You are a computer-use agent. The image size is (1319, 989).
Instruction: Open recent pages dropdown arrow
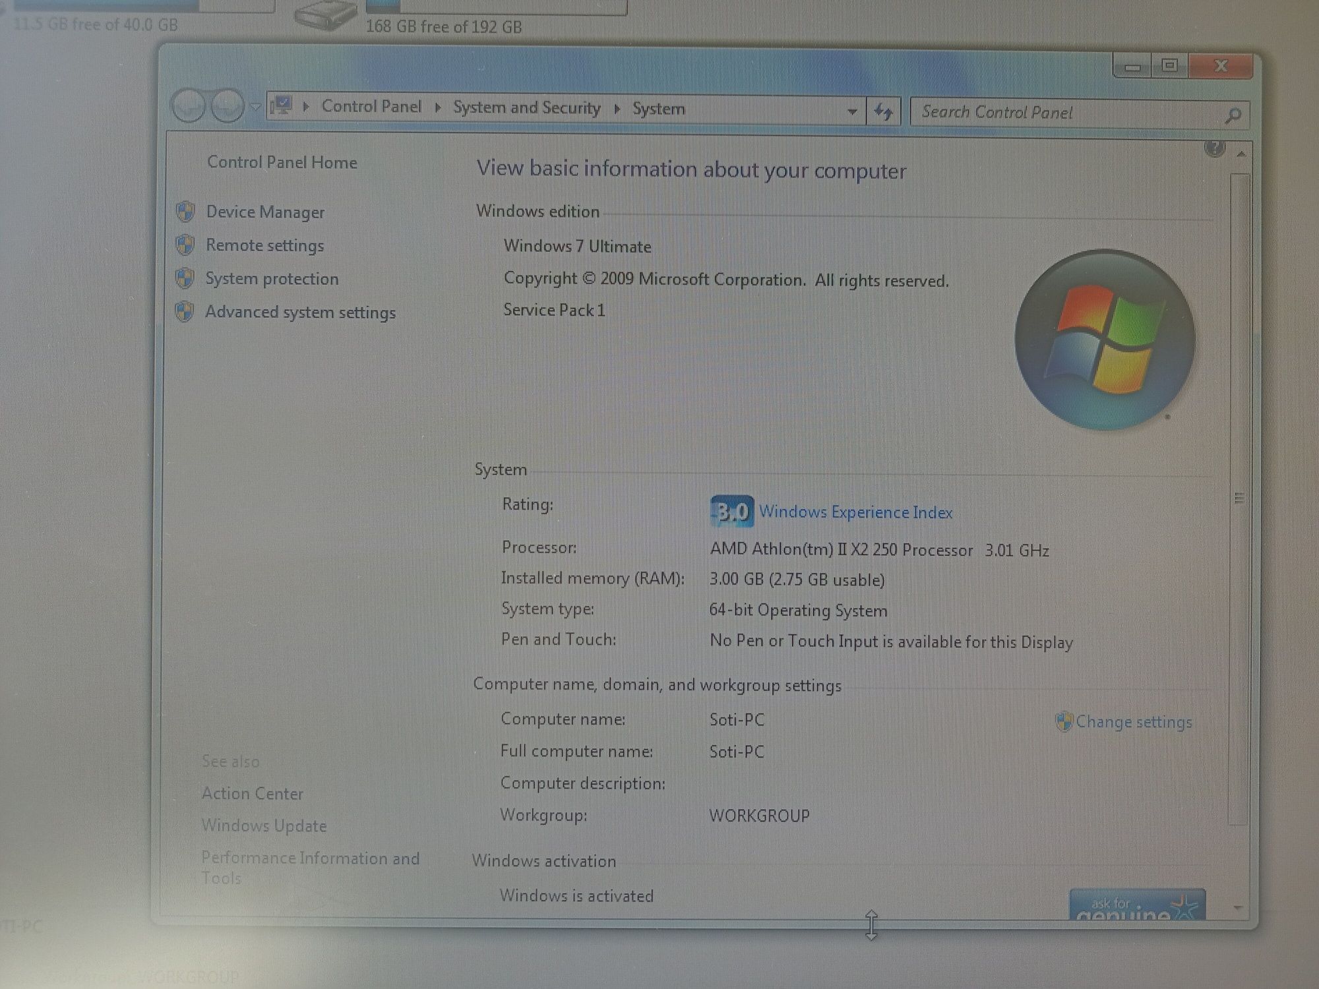255,106
